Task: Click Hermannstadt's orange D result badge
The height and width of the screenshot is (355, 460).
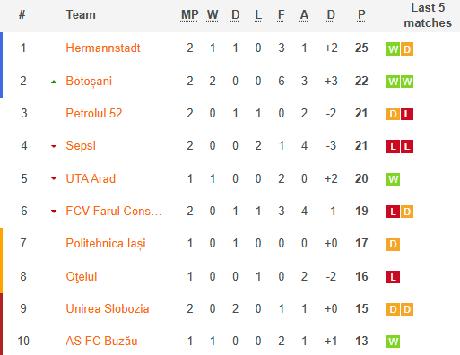Action: pos(407,49)
